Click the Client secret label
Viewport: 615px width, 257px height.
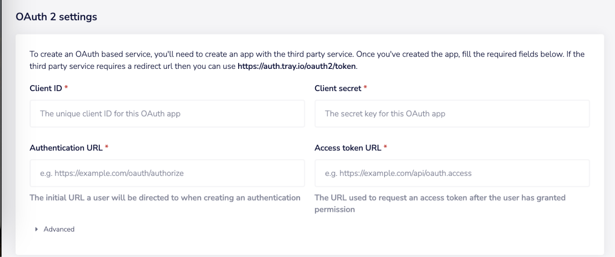pos(339,88)
